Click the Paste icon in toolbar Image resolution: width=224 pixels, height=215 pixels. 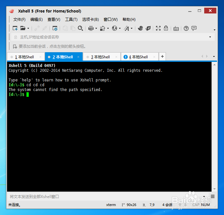(73, 28)
